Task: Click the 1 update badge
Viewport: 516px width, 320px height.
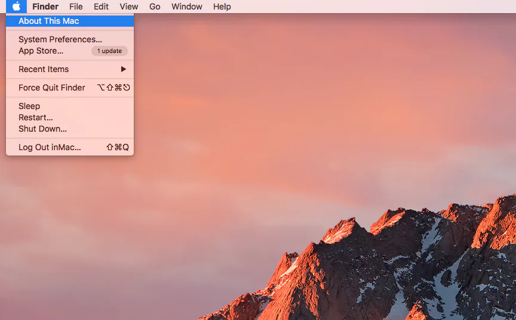Action: point(109,51)
